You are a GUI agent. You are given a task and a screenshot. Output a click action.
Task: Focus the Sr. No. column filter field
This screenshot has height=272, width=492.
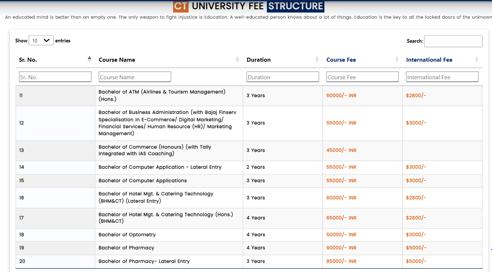pos(55,77)
